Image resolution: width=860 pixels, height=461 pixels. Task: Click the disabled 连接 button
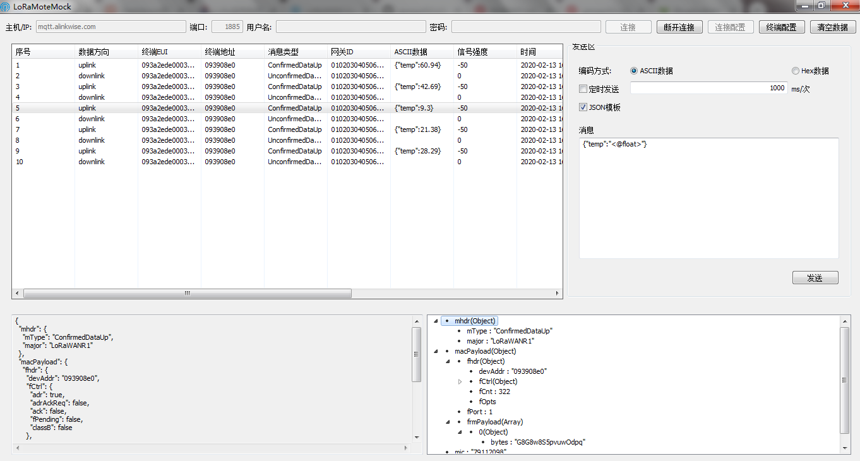[628, 27]
